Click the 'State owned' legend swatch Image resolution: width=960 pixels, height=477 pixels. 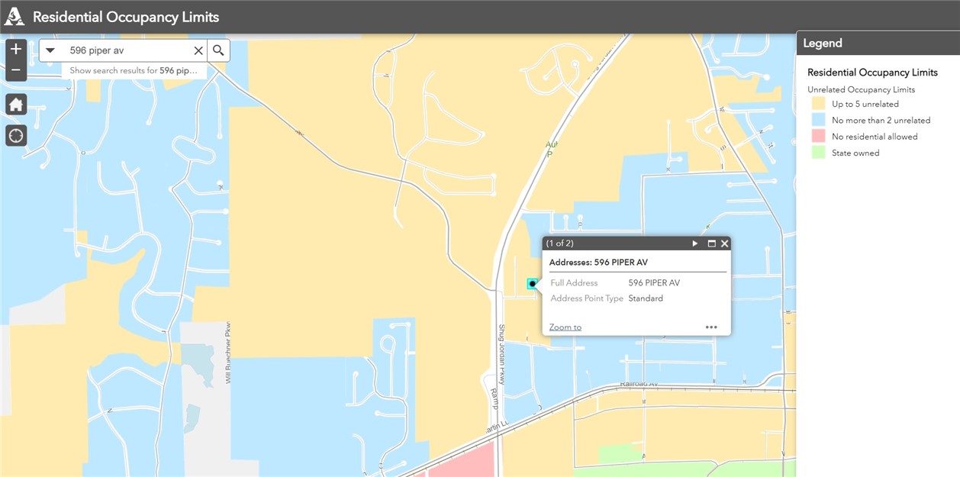(818, 153)
